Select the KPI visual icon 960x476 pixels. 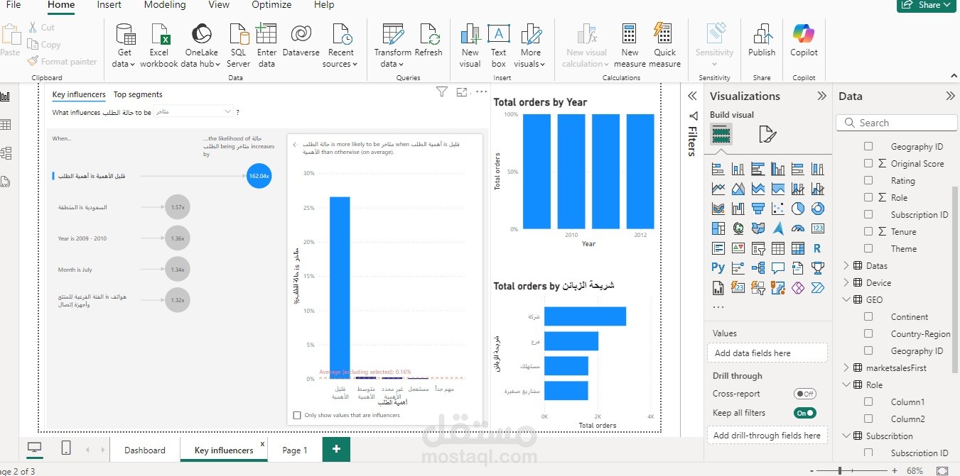pos(738,248)
